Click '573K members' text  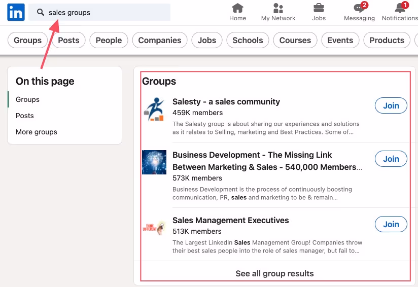197,178
